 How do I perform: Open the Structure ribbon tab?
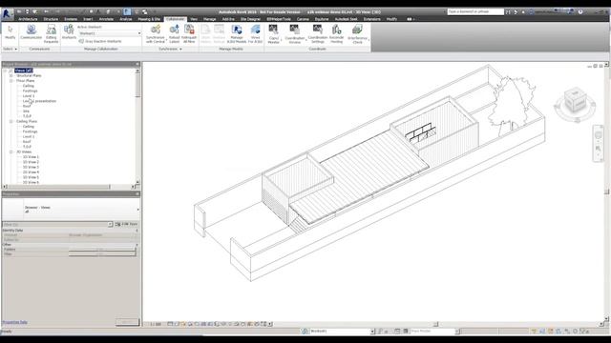[51, 19]
